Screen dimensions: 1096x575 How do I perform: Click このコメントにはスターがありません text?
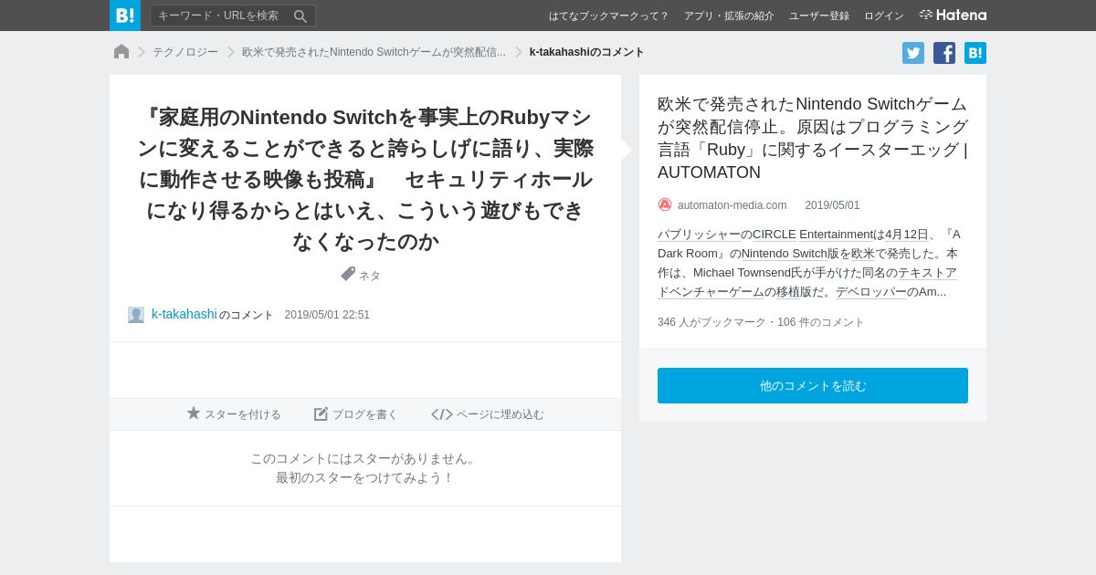point(365,458)
